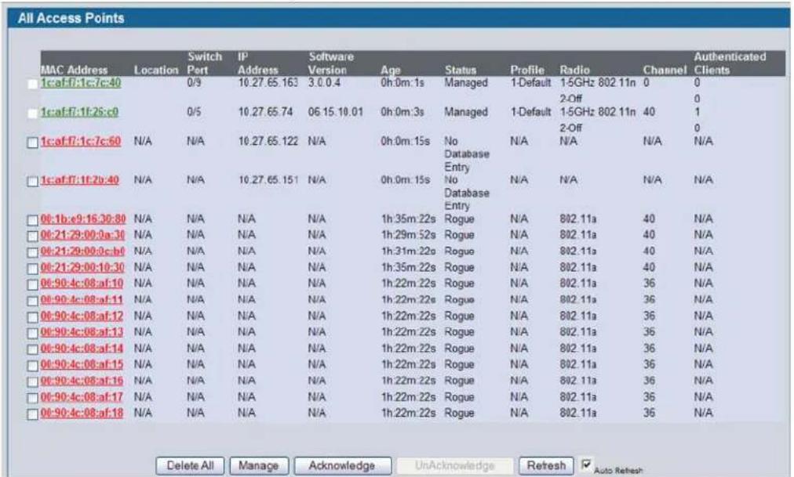This screenshot has height=477, width=794.
Task: Click the Delete All button
Action: point(190,465)
